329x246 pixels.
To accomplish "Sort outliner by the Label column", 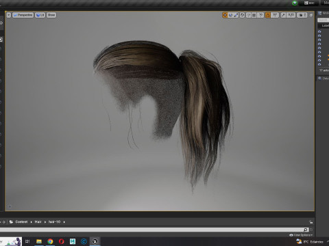I will (325, 26).
